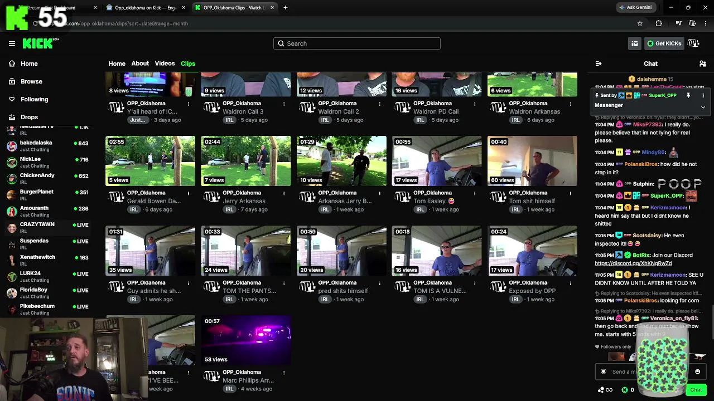
Task: Open options menu for Waldron Arkansas clip
Action: [570, 104]
